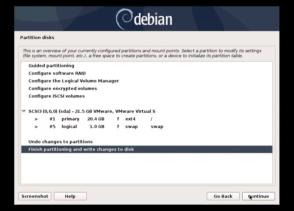Pick Configure iSCSI volumes
Viewport: 294px width, 211px height.
(x=56, y=96)
